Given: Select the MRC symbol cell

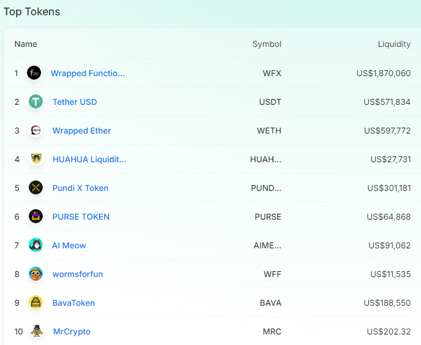Looking at the screenshot, I should [272, 332].
